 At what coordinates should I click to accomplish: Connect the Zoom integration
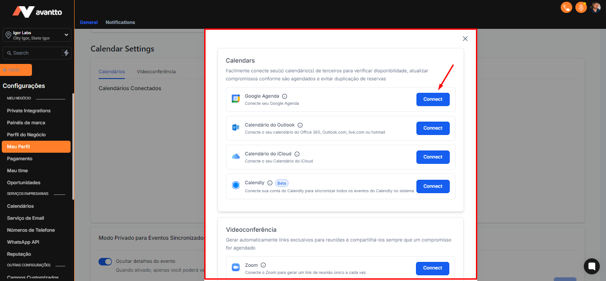(x=432, y=268)
